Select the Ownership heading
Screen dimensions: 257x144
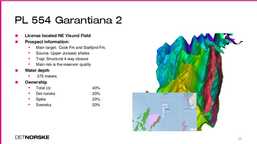pos(36,82)
